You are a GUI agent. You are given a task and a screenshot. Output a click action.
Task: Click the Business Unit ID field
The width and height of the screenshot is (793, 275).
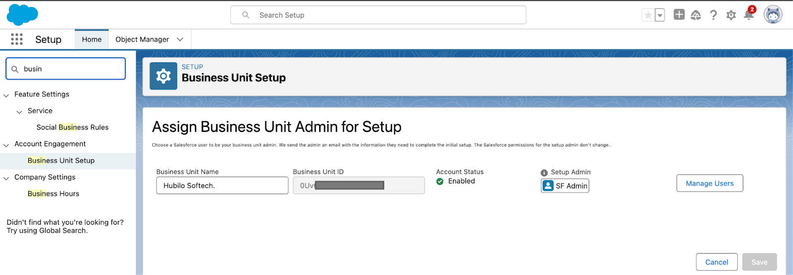tap(359, 185)
